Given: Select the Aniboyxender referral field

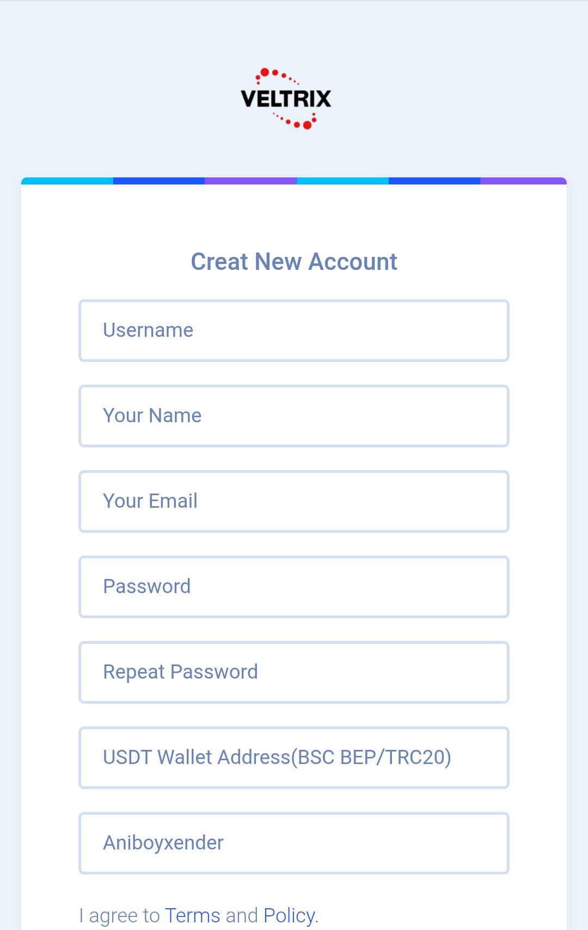Looking at the screenshot, I should click(294, 843).
